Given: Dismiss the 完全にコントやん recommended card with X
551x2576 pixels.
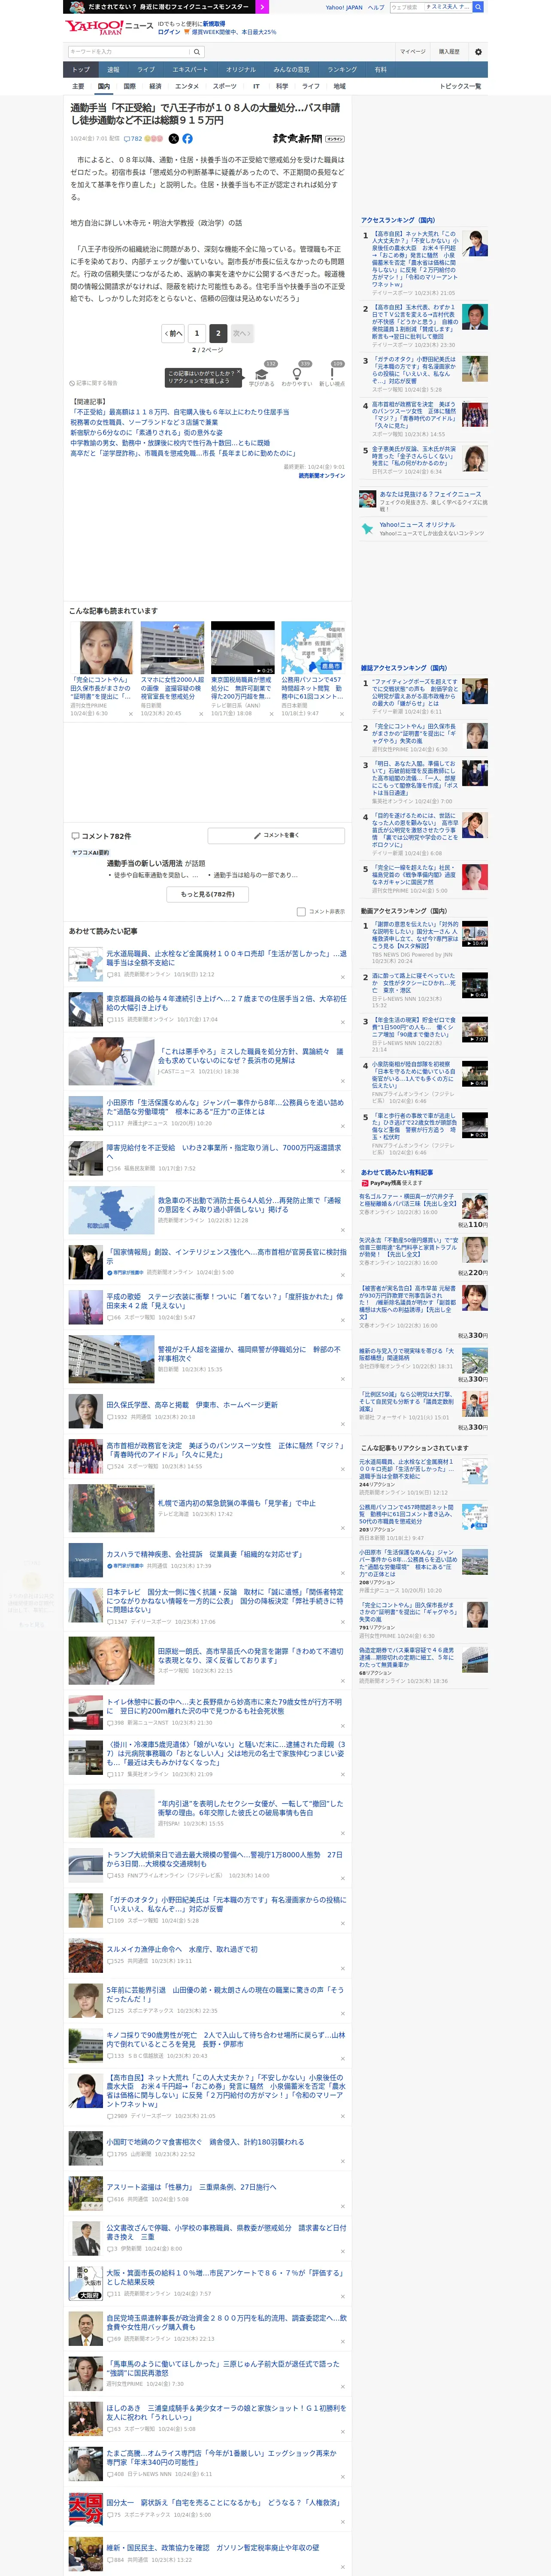Looking at the screenshot, I should (x=130, y=714).
